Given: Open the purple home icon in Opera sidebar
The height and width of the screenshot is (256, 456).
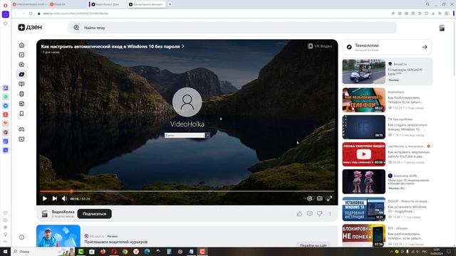Looking at the screenshot, I should pyautogui.click(x=6, y=14).
